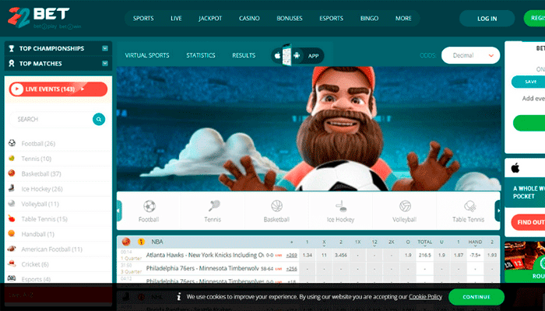Select Basketball (37) in sidebar
Image resolution: width=545 pixels, height=311 pixels.
click(x=41, y=173)
